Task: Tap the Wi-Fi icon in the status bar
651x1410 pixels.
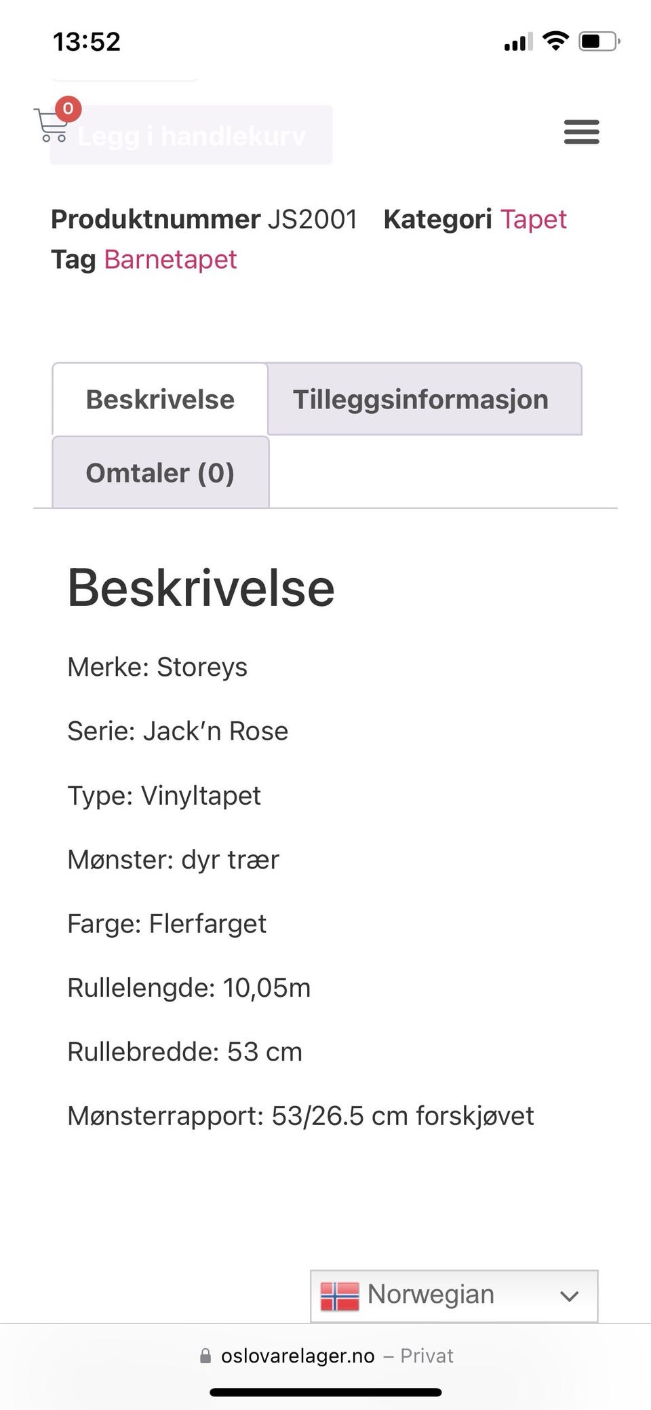Action: tap(556, 41)
